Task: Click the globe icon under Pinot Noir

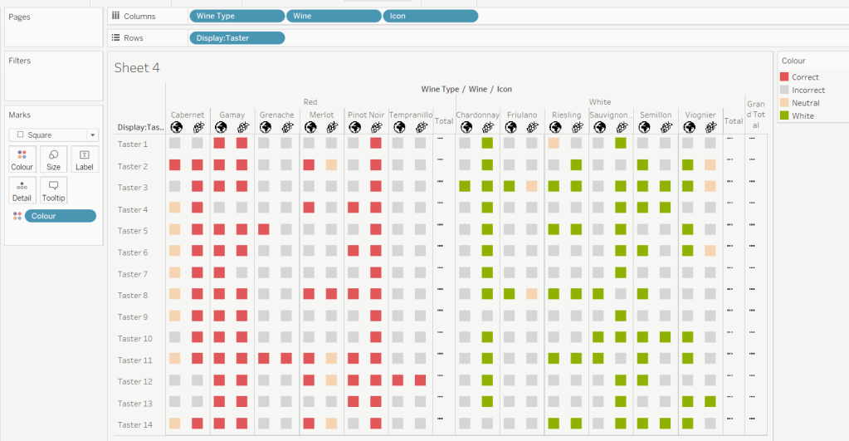Action: [354, 127]
